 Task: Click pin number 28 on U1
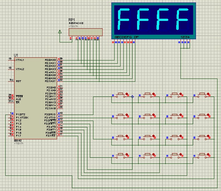(x=61, y=107)
